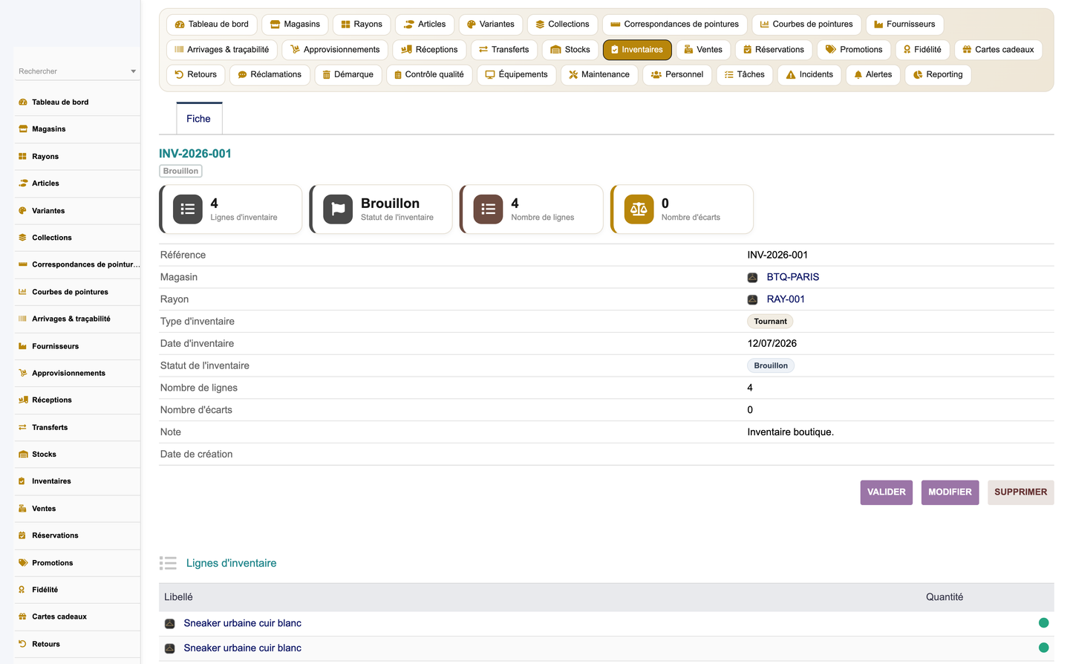The width and height of the screenshot is (1073, 664).
Task: Expand the Rechercher dropdown arrow
Action: 134,71
